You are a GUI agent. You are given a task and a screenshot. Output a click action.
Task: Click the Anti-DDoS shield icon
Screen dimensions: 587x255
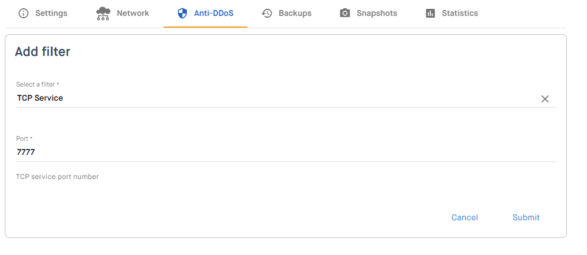tap(182, 13)
